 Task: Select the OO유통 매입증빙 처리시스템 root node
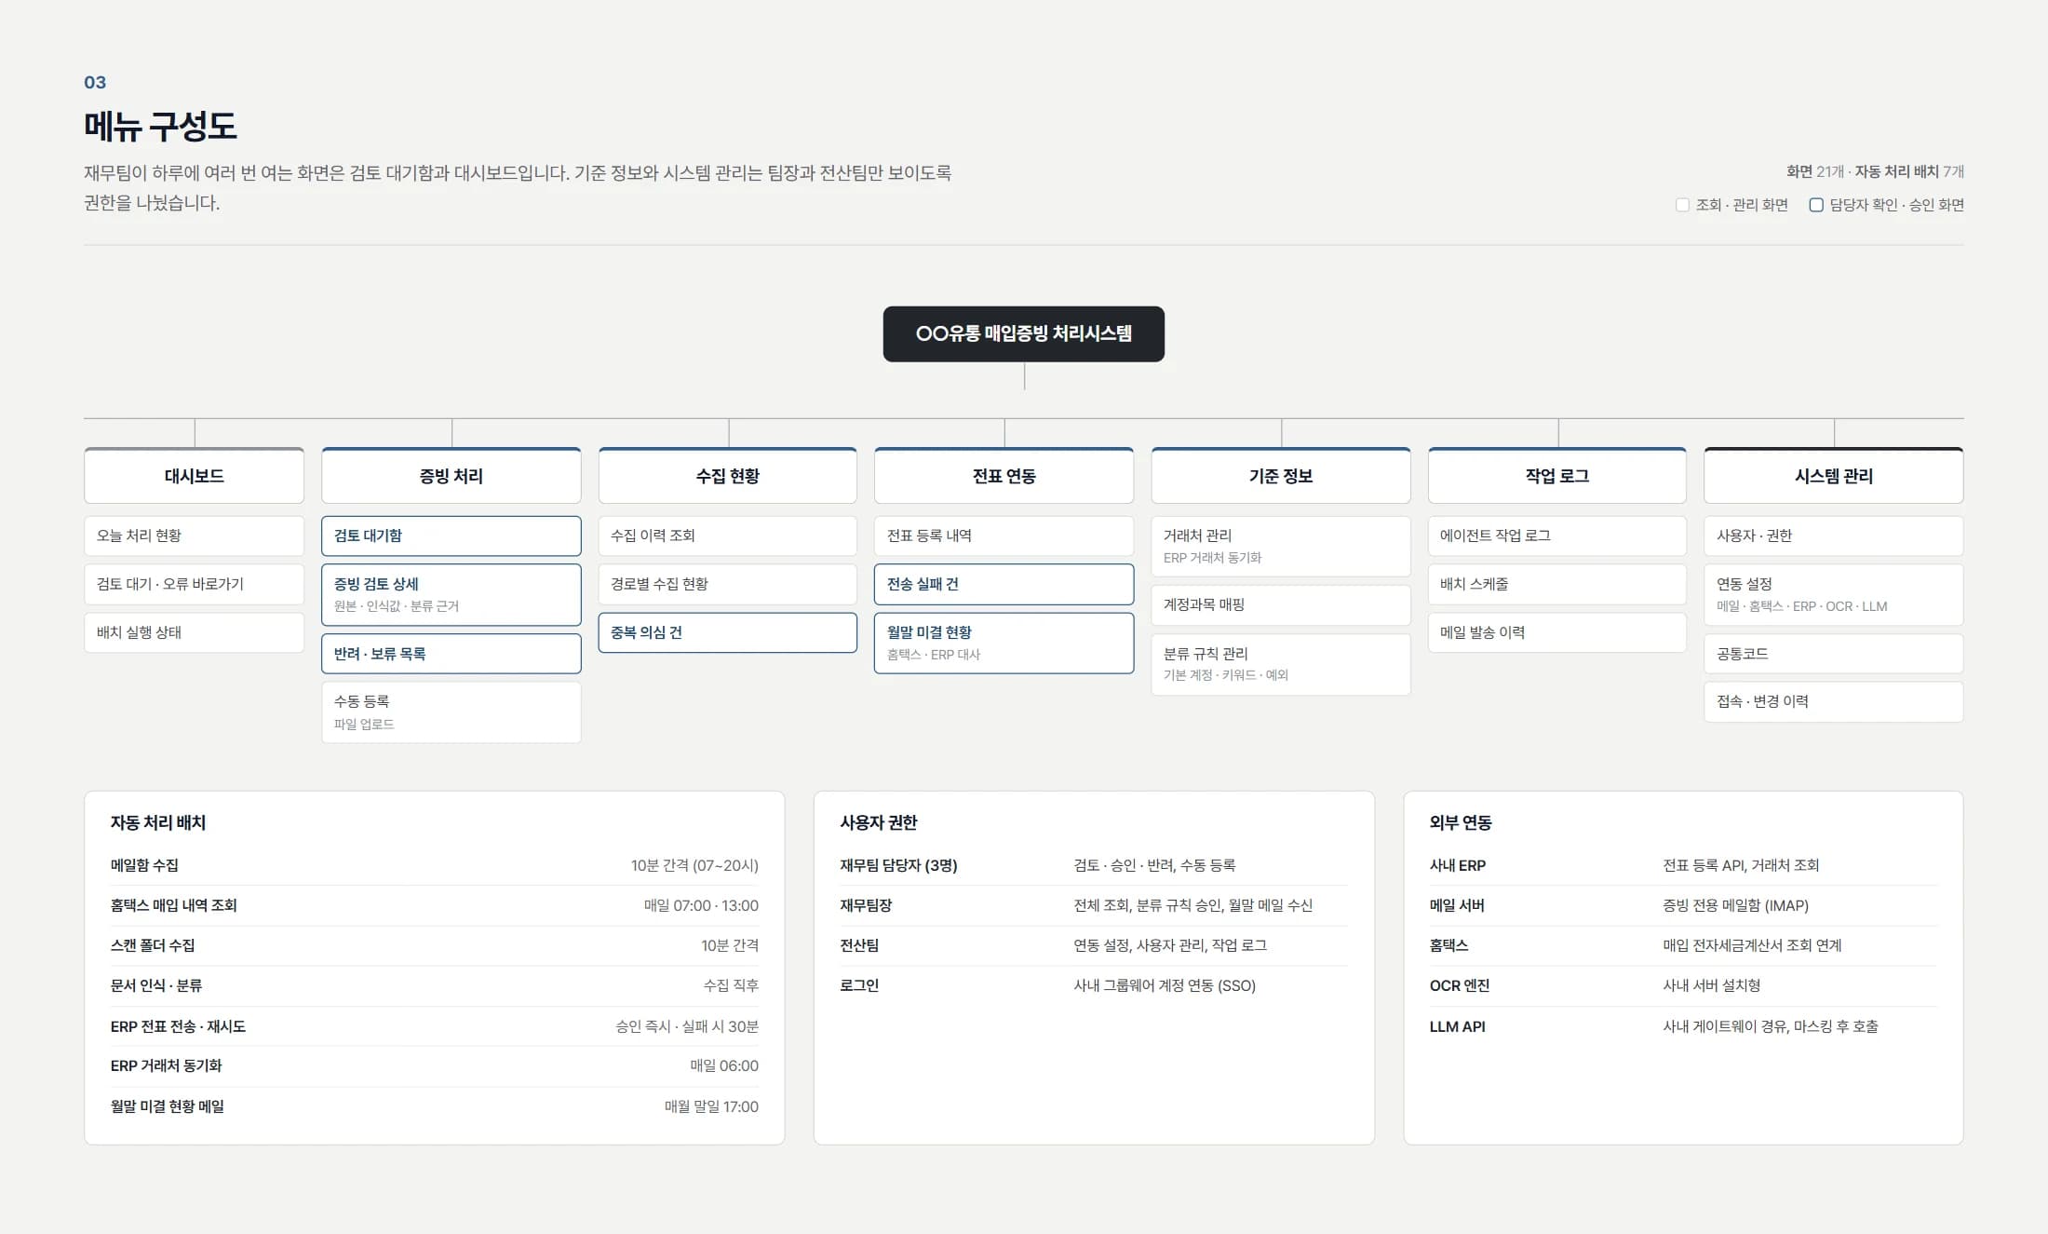click(x=1023, y=333)
